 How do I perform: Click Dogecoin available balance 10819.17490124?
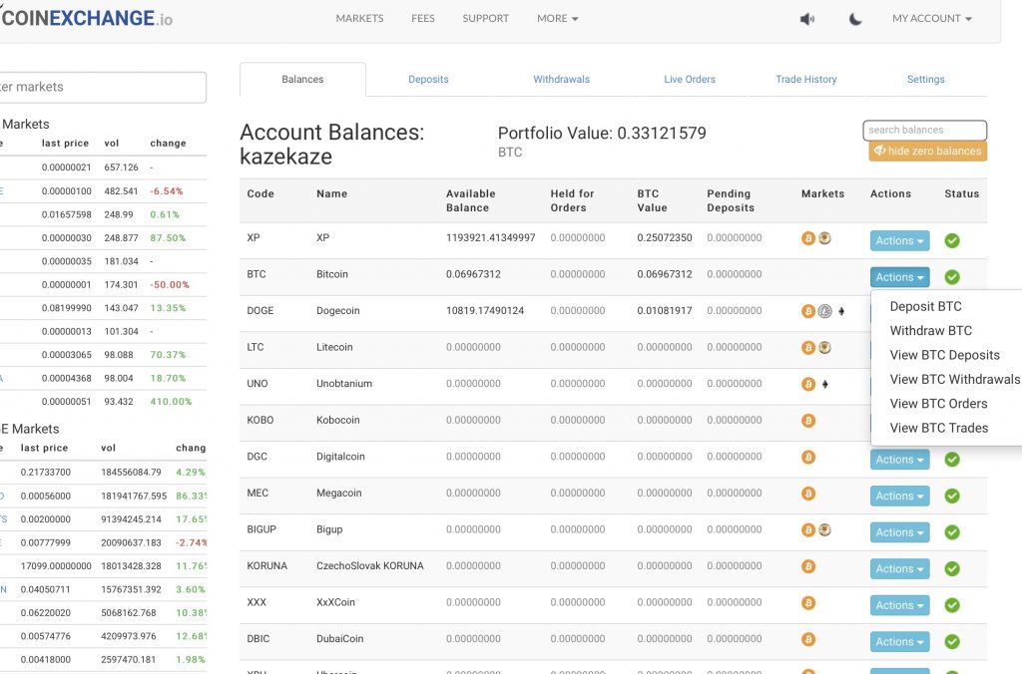pyautogui.click(x=485, y=311)
